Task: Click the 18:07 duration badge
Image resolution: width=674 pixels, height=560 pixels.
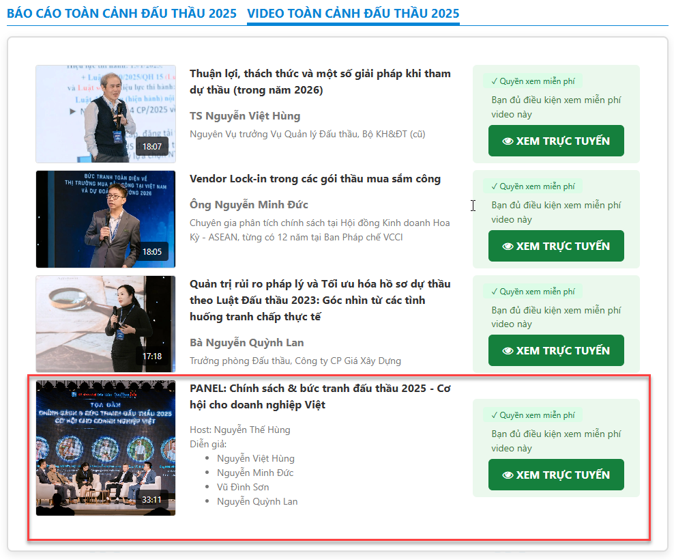Action: pos(152,147)
